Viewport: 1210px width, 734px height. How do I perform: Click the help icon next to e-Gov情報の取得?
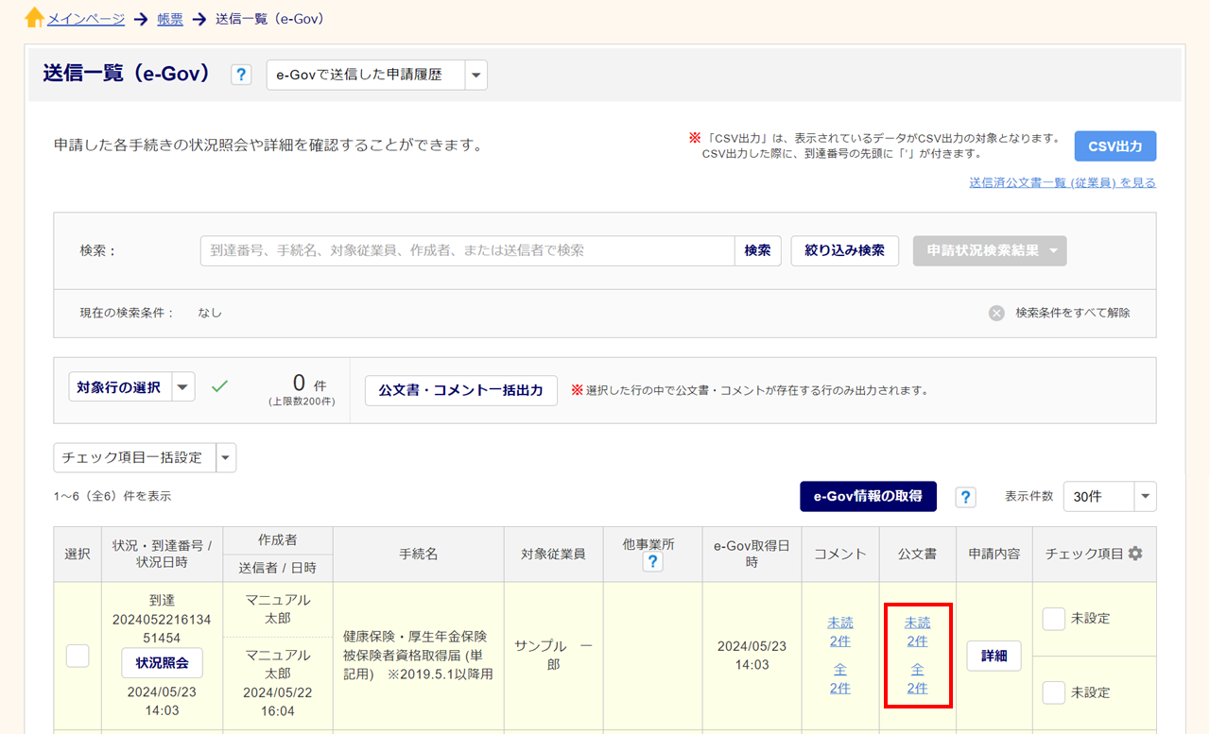pos(965,497)
